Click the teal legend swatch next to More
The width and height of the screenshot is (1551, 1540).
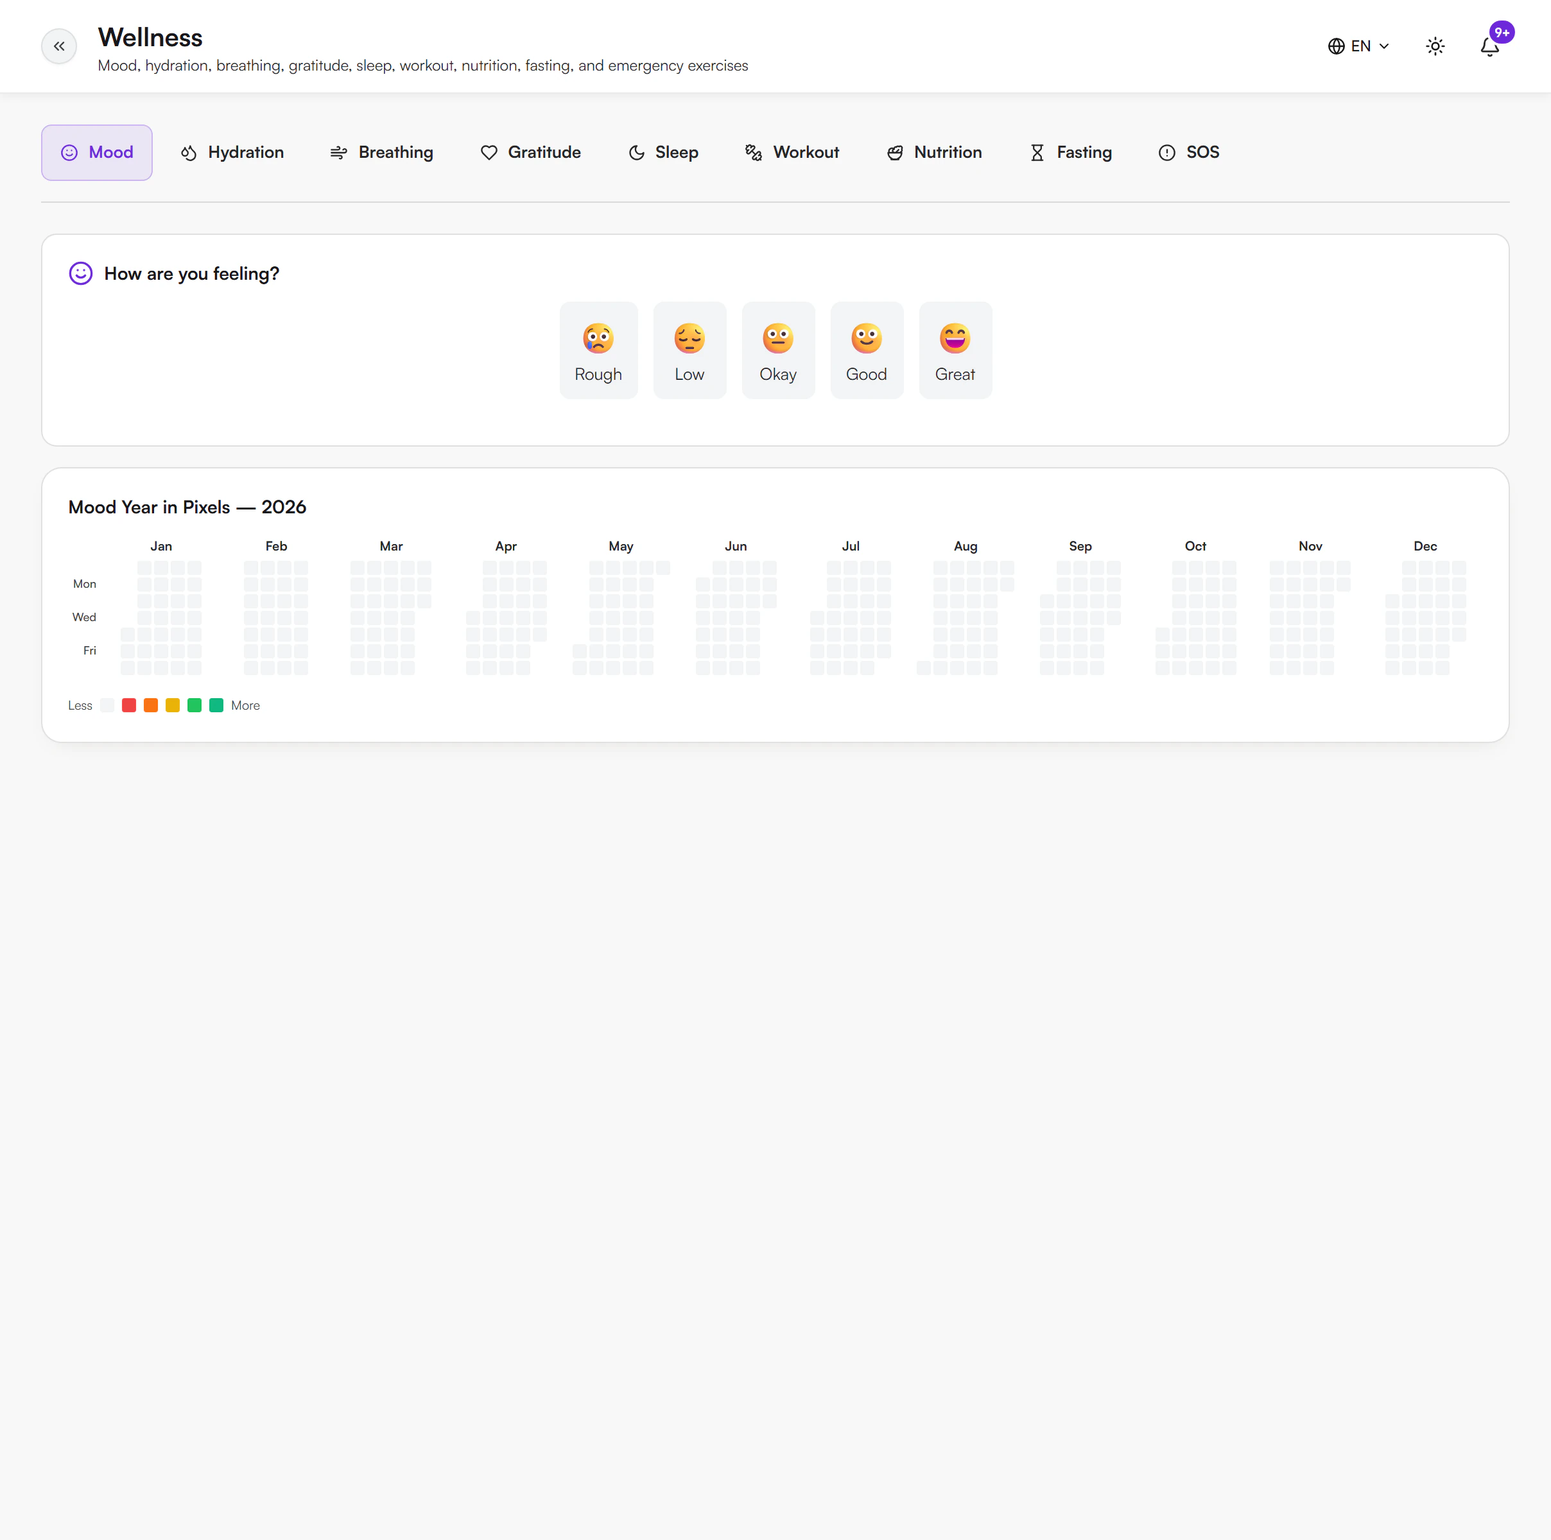[216, 705]
